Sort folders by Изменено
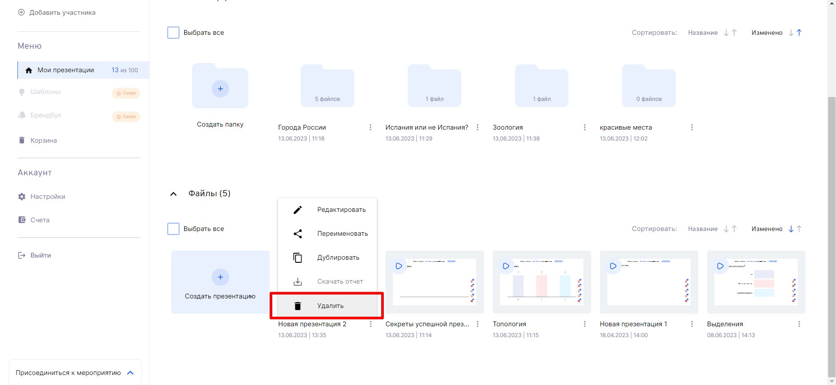Screen dimensions: 836x385 tap(767, 33)
